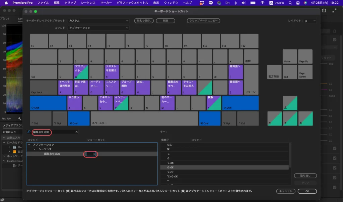Image resolution: width=343 pixels, height=202 pixels.
Task: Click the search magnifier icon beside the command search
Action: point(29,132)
